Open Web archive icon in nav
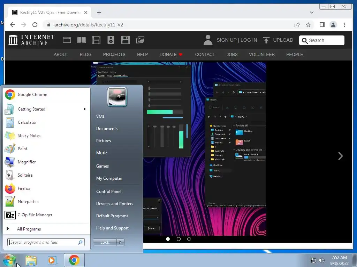Screen dimensions: 357x267 [67, 40]
